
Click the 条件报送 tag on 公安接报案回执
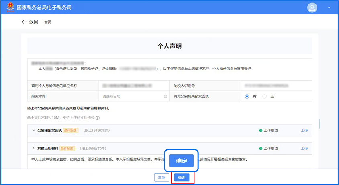tap(71, 131)
